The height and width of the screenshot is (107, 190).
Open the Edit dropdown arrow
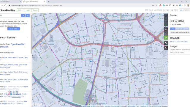23,10
